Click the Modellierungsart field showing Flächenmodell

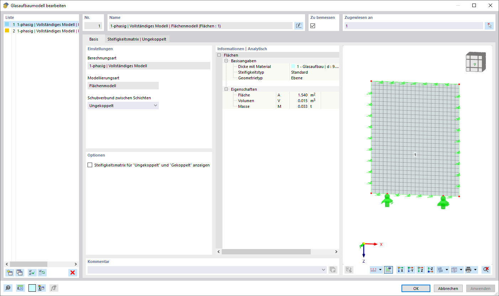(123, 86)
